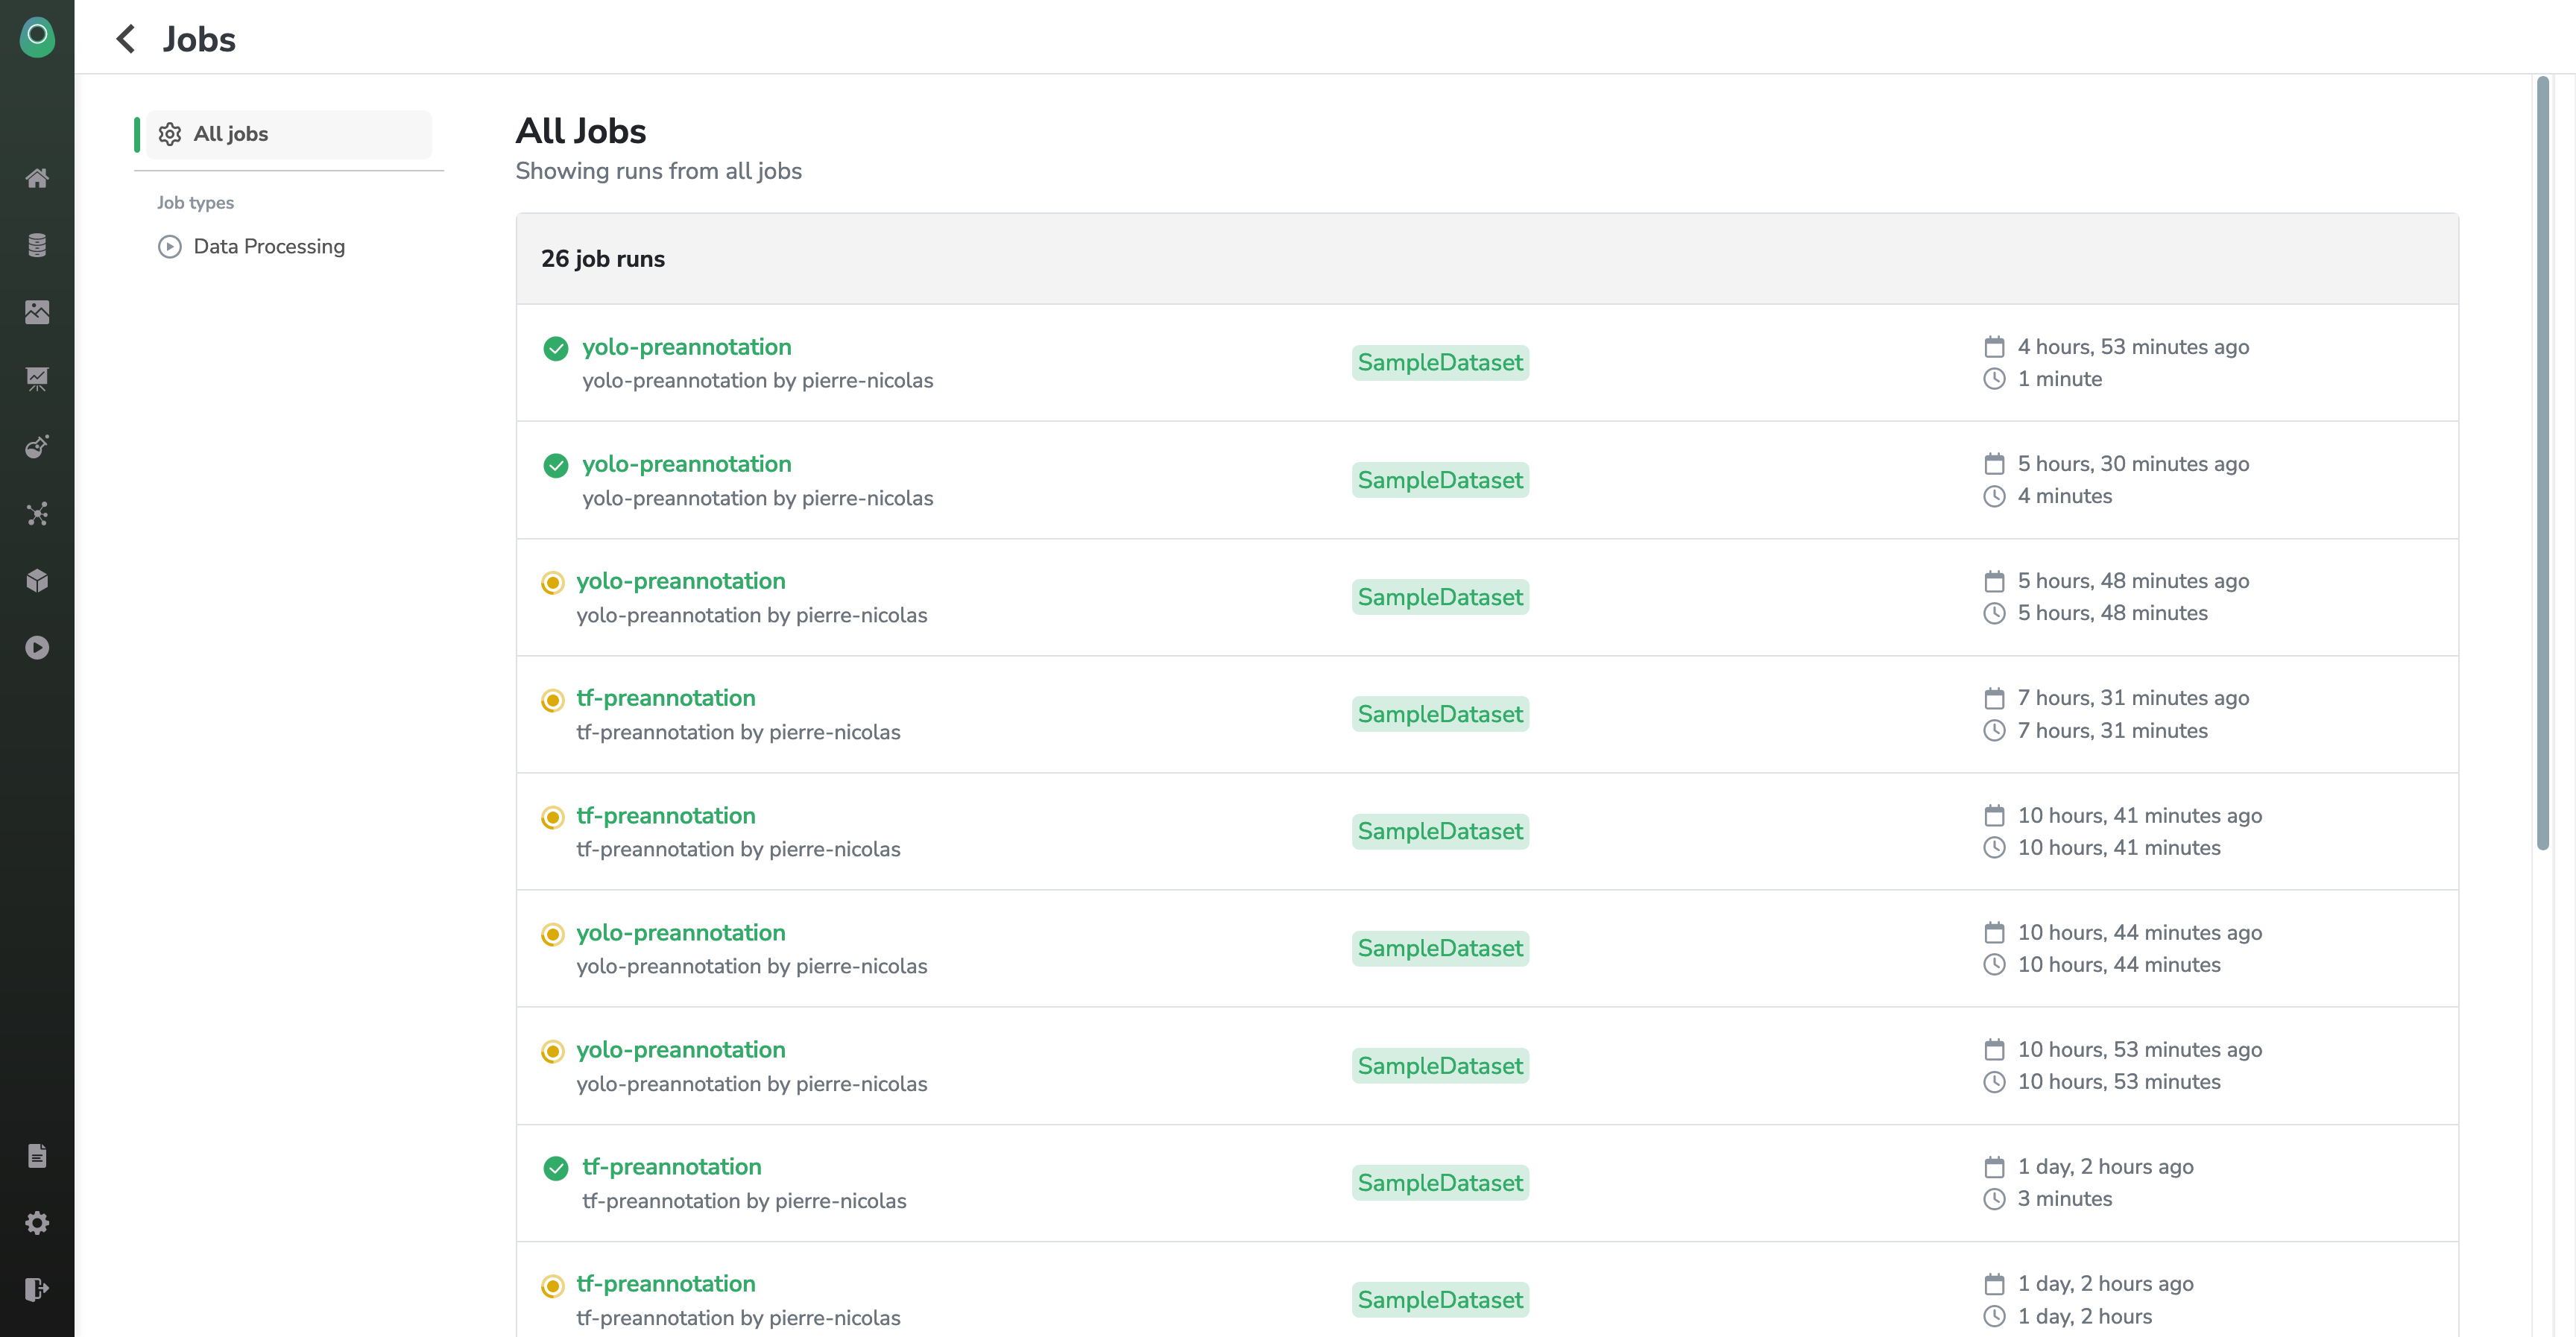Open the database stack sidebar icon
Viewport: 2576px width, 1337px height.
coord(37,245)
